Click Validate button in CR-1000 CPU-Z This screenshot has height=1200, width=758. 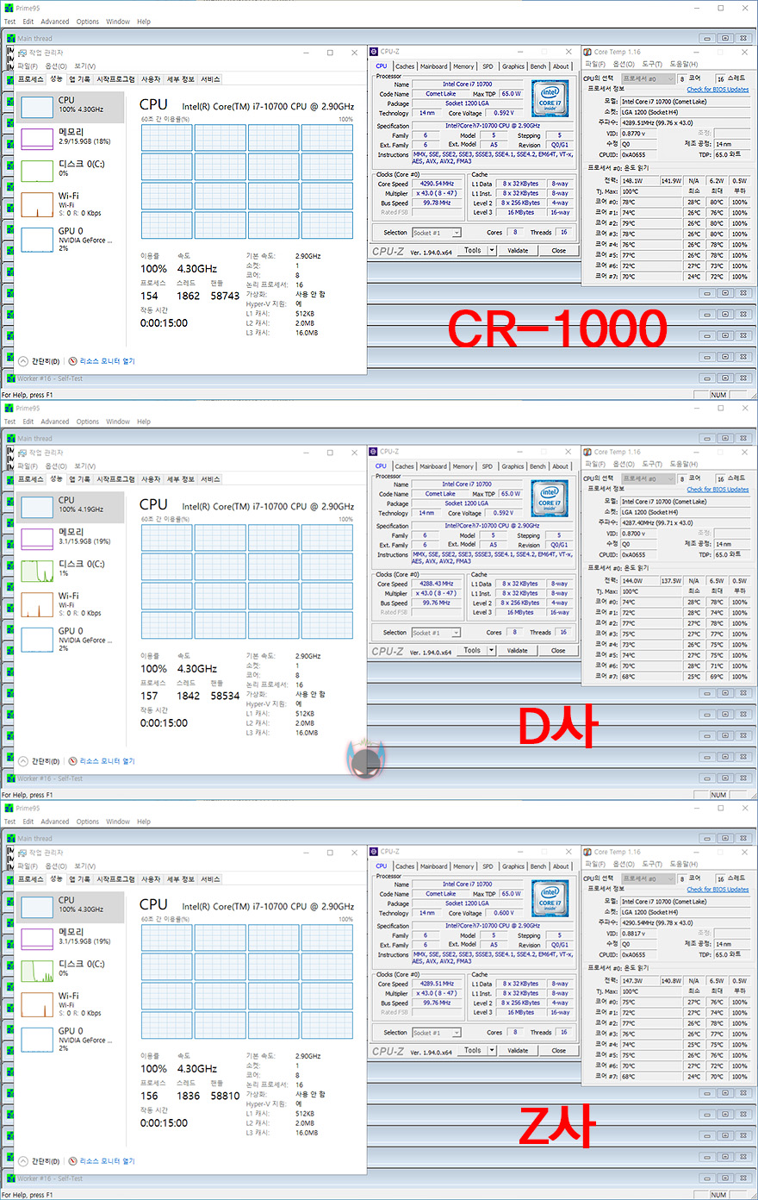pyautogui.click(x=518, y=250)
